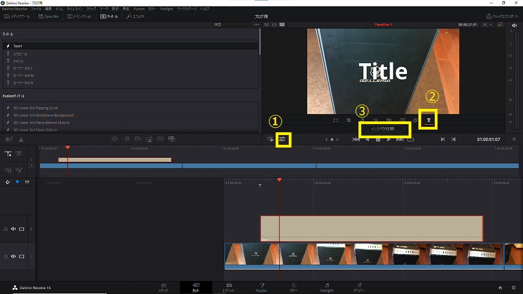Jump to the first frame

pyautogui.click(x=356, y=139)
